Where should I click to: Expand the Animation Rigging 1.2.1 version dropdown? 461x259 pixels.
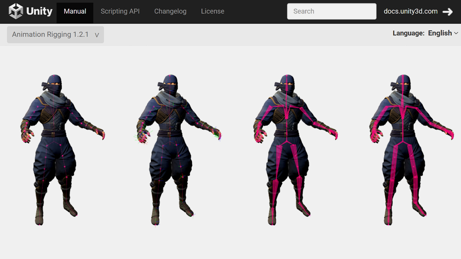[x=55, y=35]
